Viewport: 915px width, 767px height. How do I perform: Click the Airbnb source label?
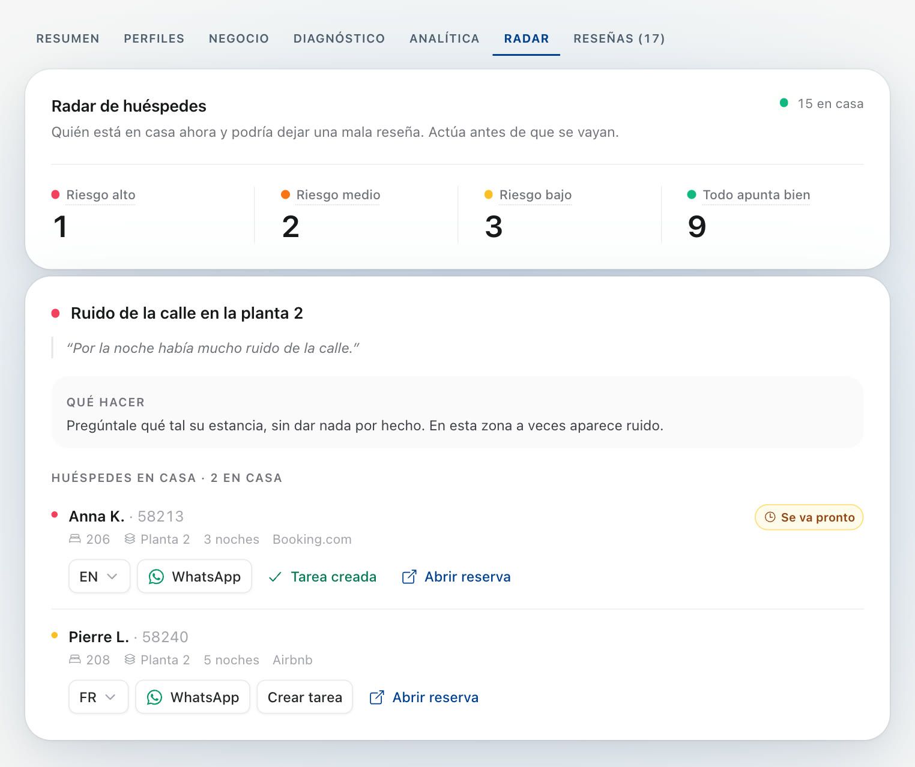pyautogui.click(x=292, y=660)
